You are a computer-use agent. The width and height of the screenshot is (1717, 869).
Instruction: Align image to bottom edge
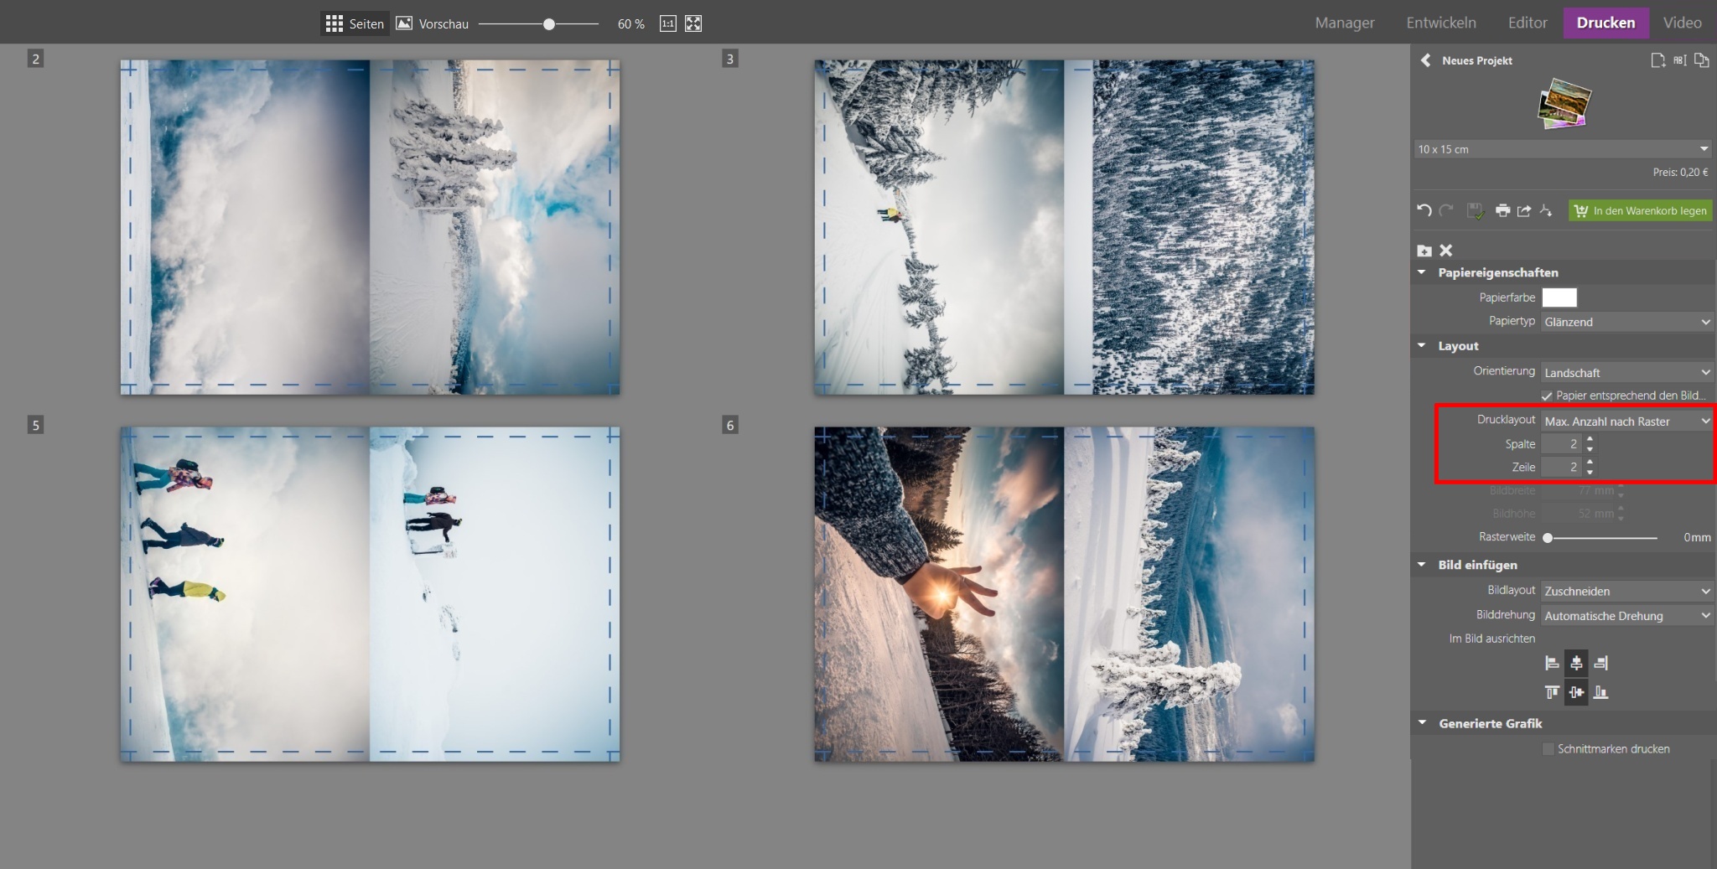tap(1600, 692)
